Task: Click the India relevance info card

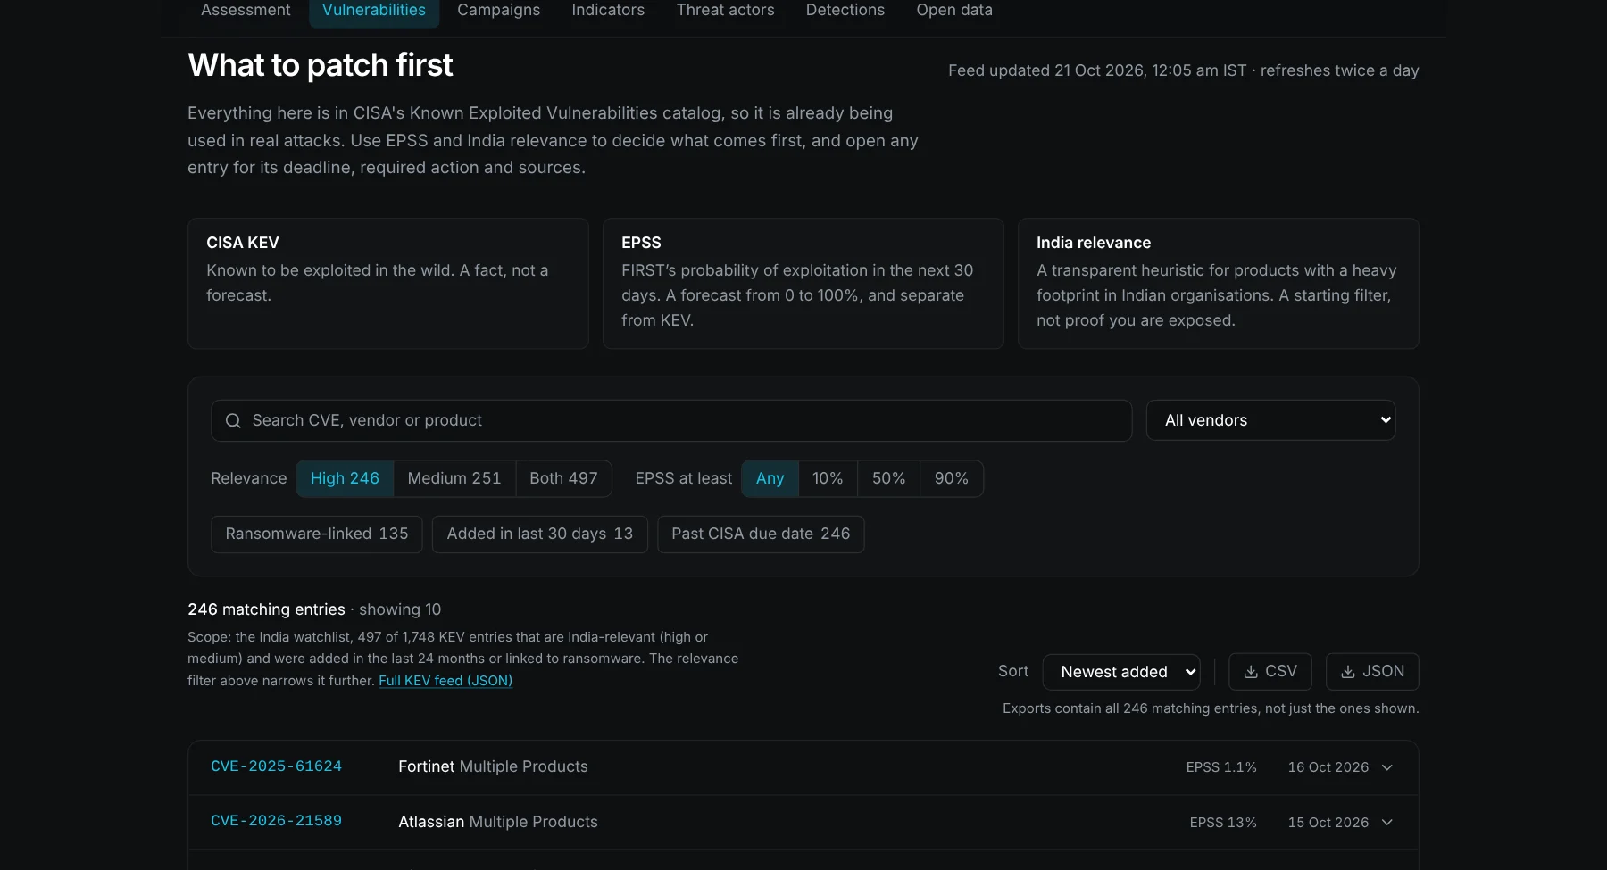Action: click(x=1219, y=284)
